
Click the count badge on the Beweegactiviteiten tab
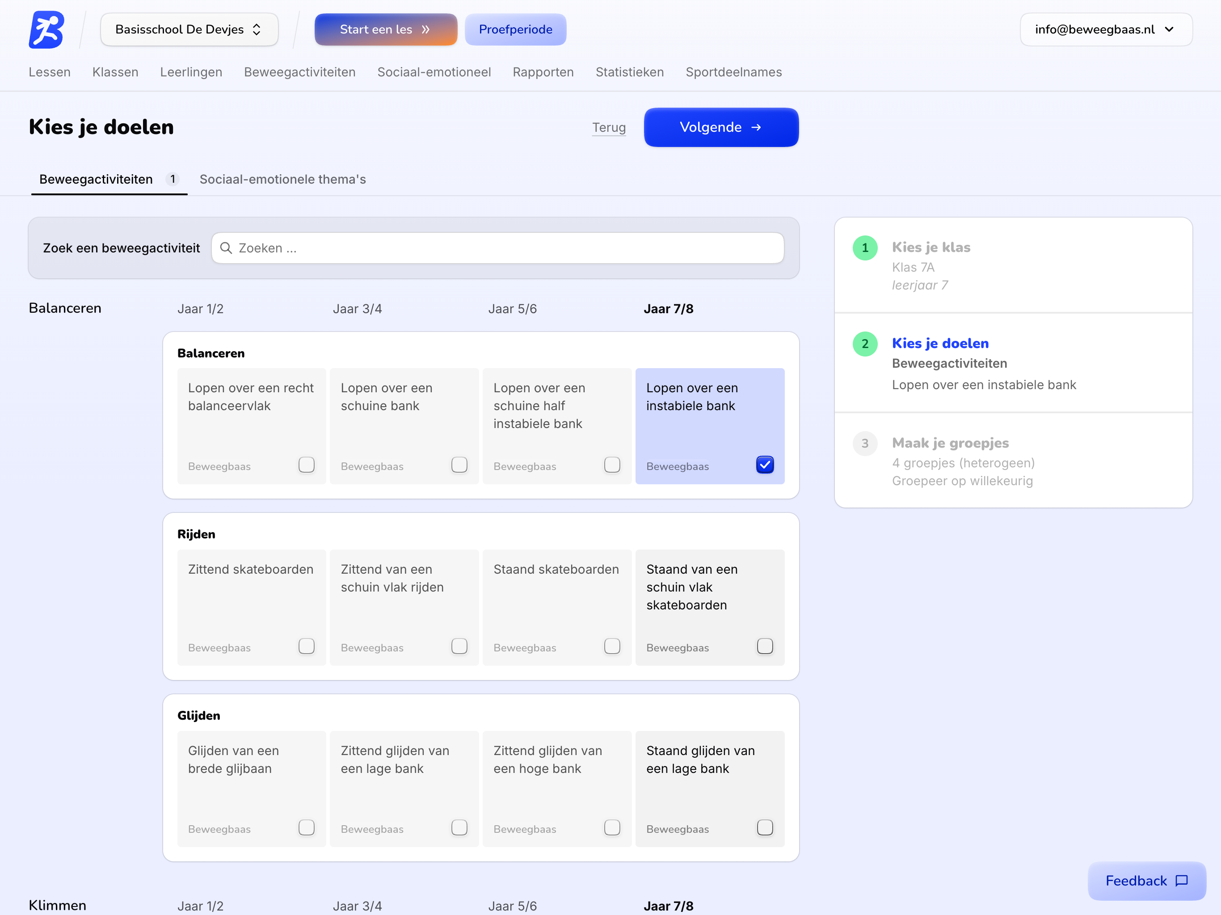coord(173,179)
